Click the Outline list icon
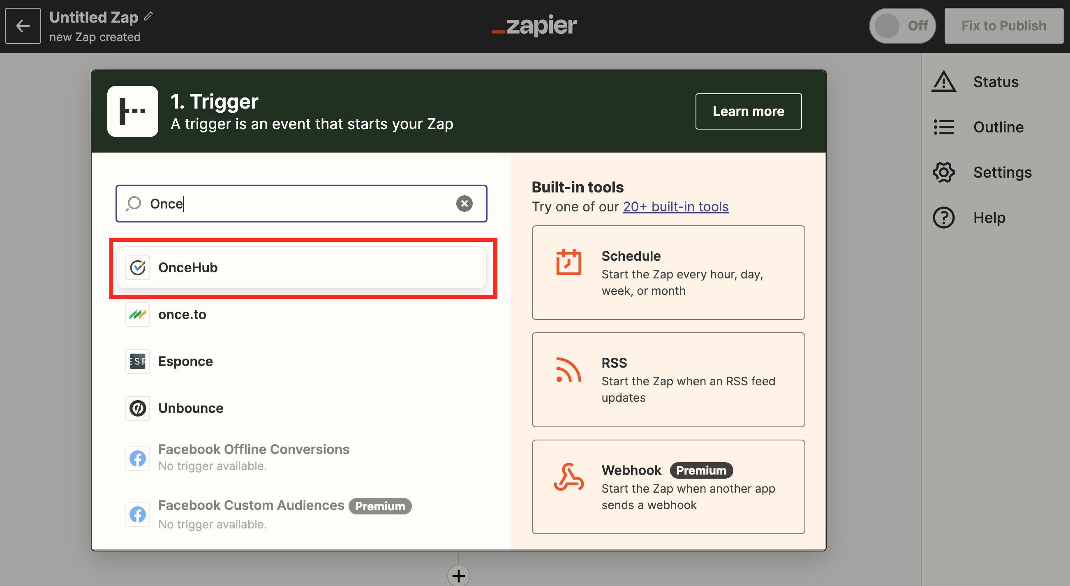Viewport: 1070px width, 586px height. coord(944,127)
